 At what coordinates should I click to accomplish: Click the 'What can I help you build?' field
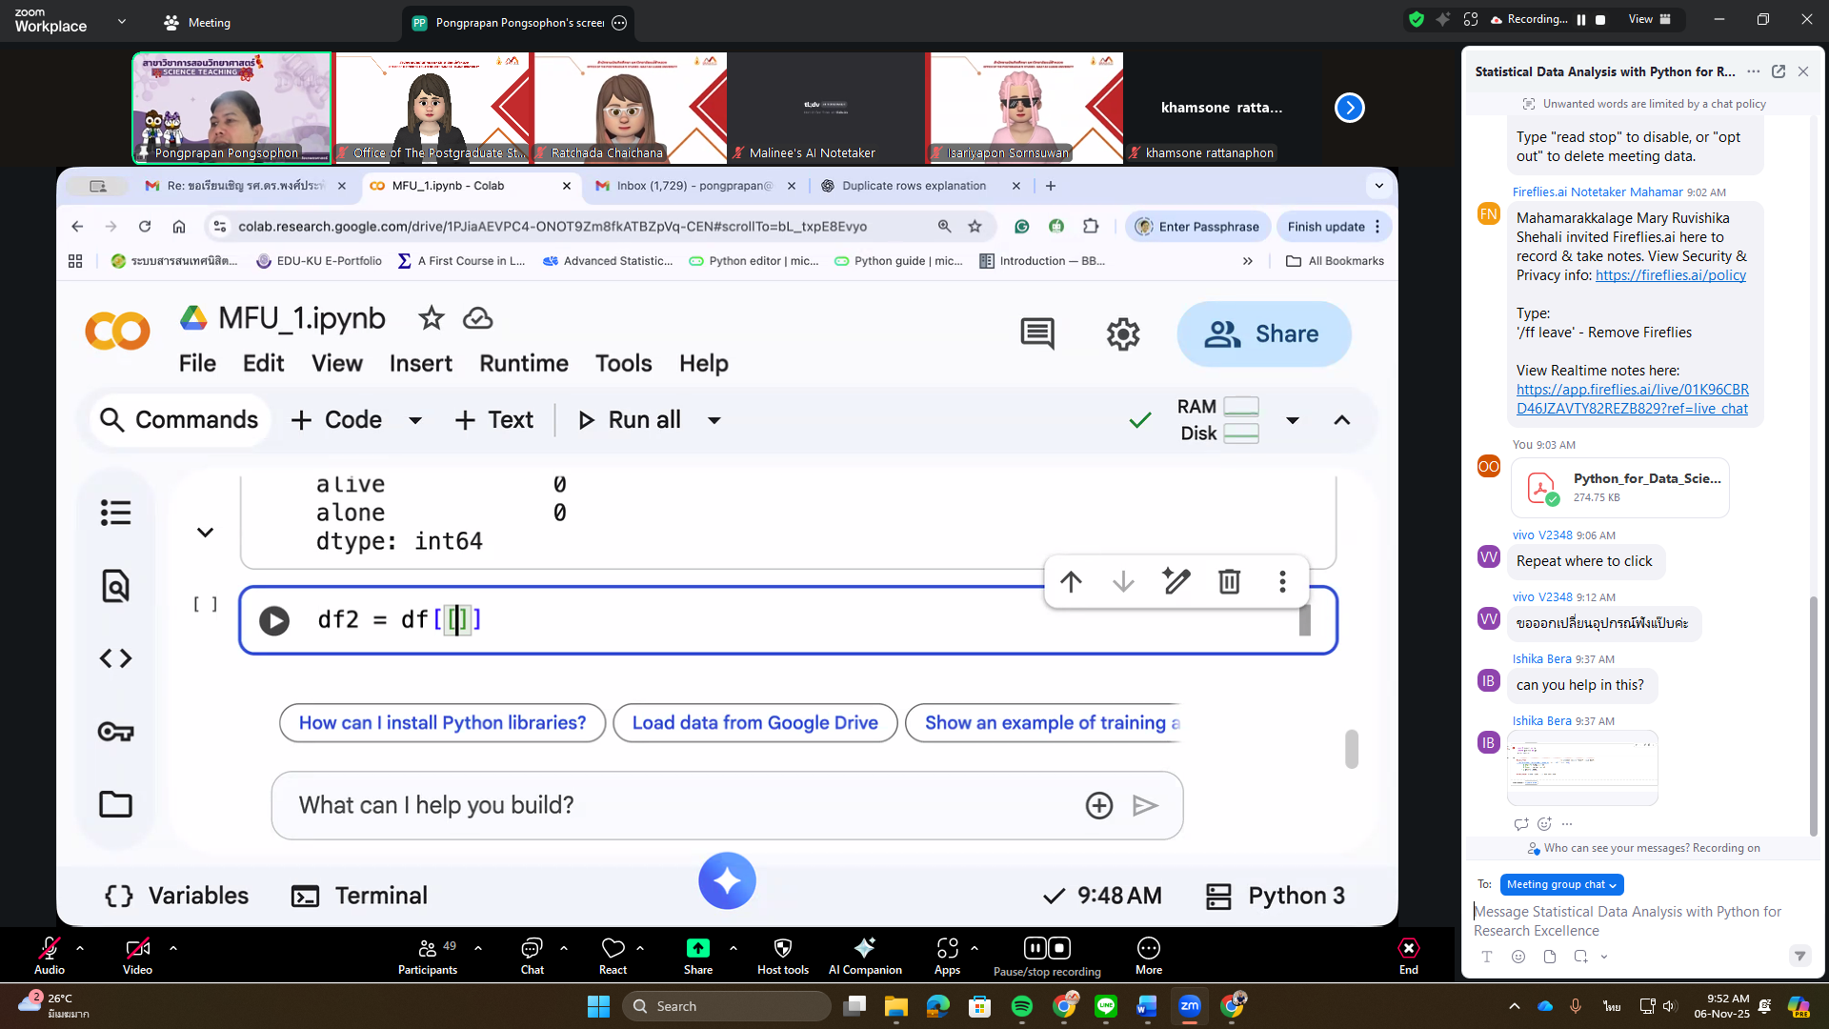click(667, 805)
